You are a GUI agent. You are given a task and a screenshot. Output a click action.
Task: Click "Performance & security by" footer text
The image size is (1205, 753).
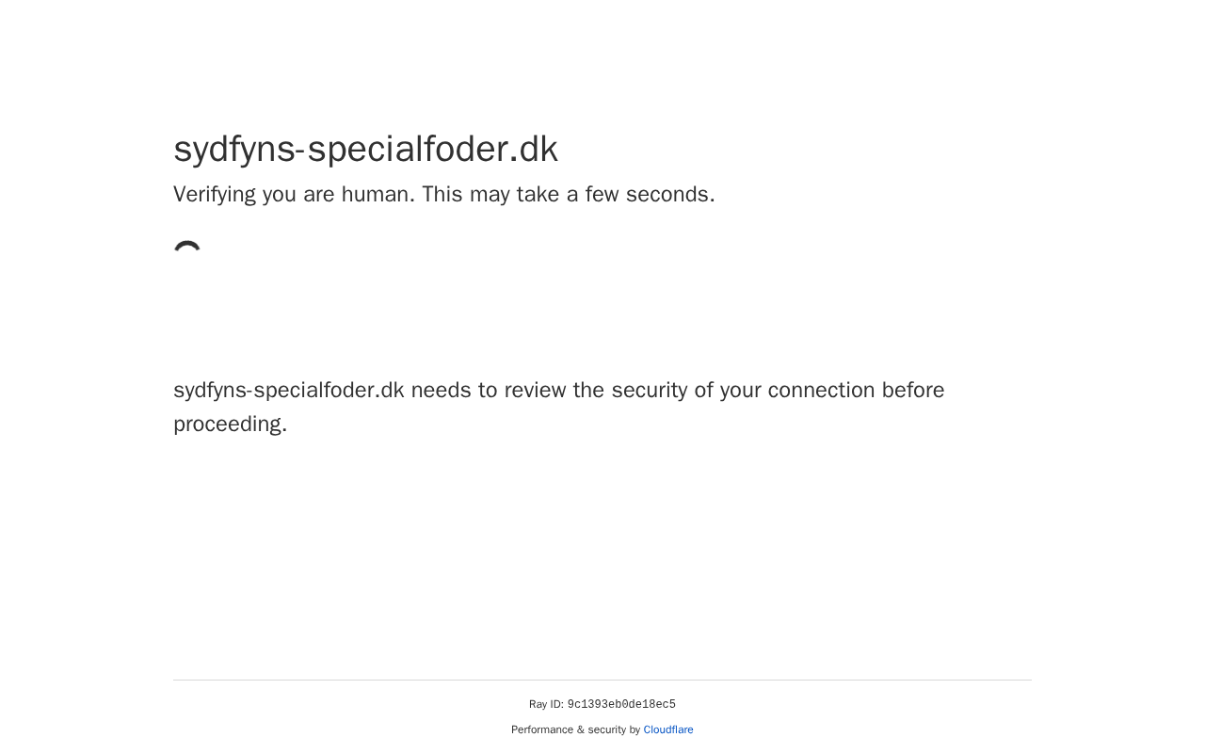575,730
